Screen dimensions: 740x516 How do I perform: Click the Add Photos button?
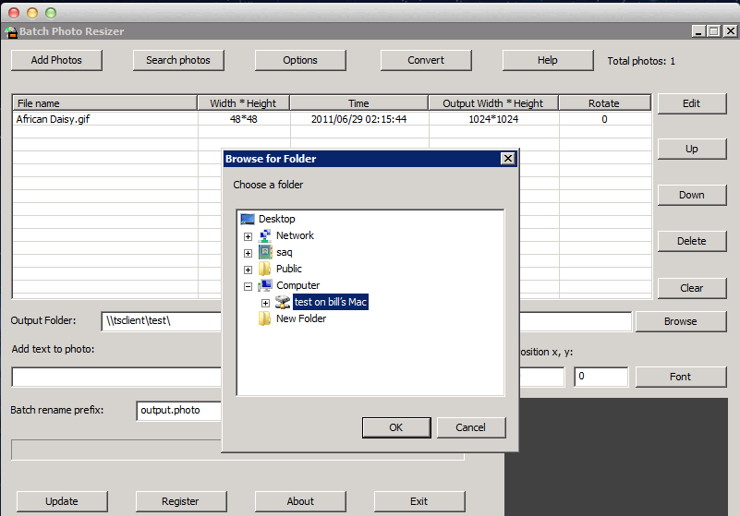coord(56,60)
